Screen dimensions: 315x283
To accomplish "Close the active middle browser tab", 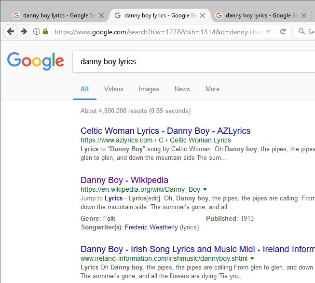I will tap(203, 15).
